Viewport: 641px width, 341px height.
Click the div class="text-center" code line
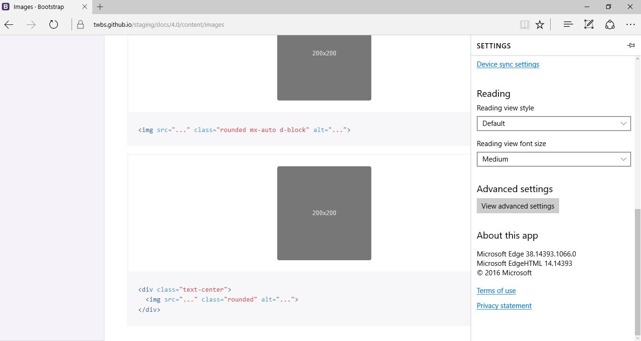click(x=185, y=290)
